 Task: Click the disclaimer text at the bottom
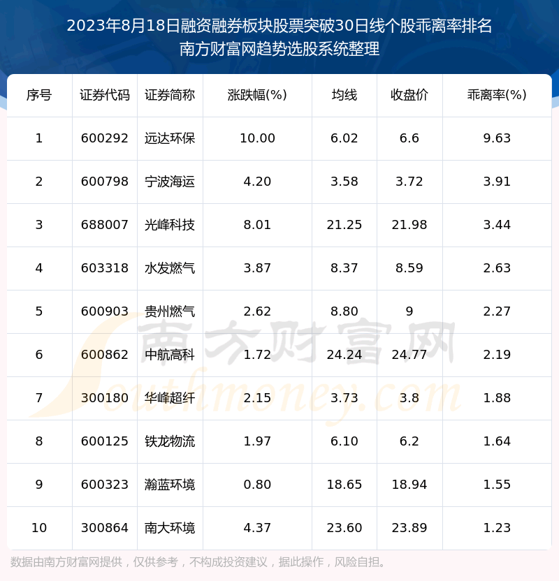[x=198, y=562]
